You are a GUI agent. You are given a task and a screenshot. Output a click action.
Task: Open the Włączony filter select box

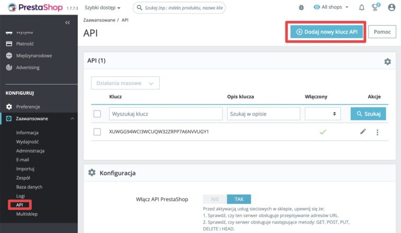(x=323, y=114)
